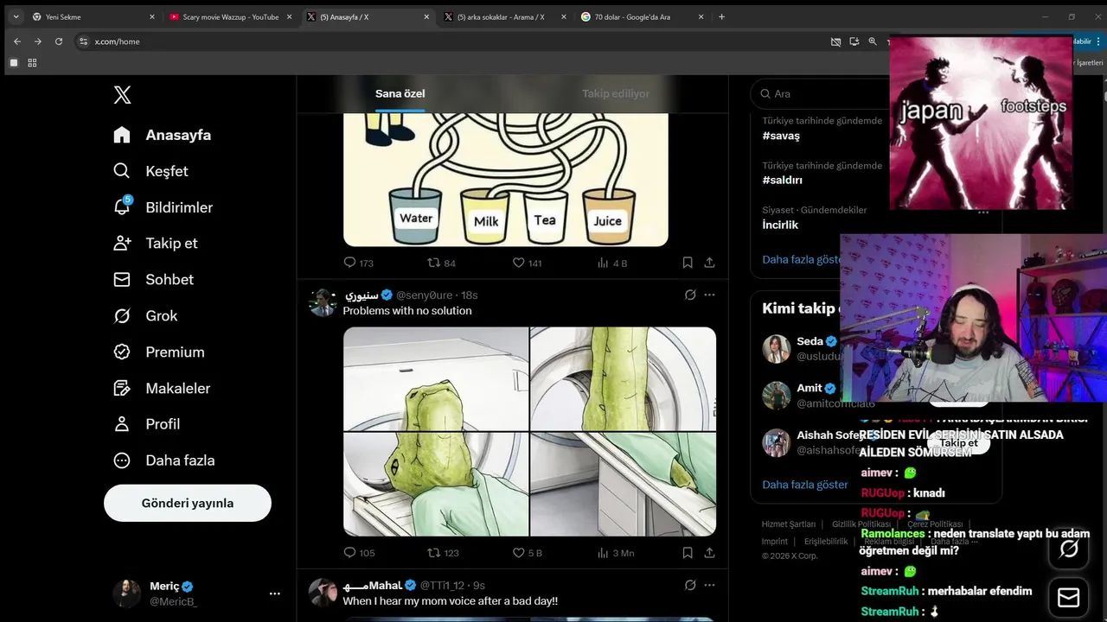1107x622 pixels.
Task: Open account menu next to Meriç
Action: 274,593
